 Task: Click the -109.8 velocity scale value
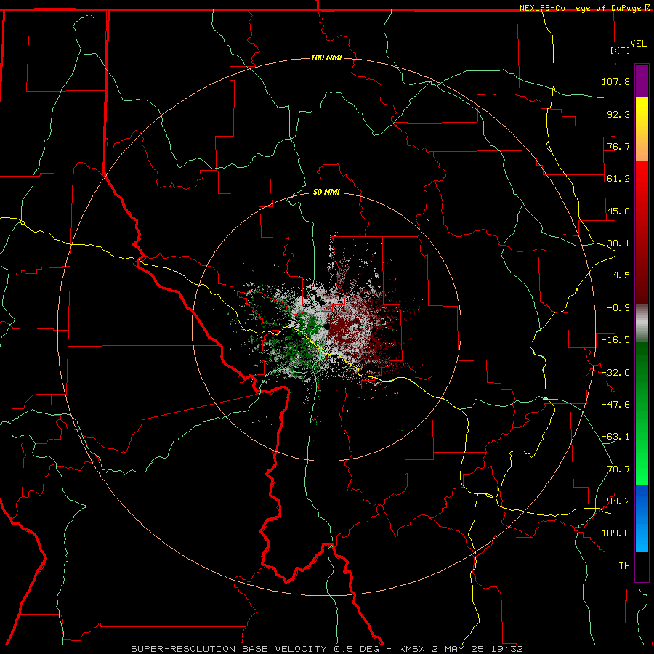point(613,533)
